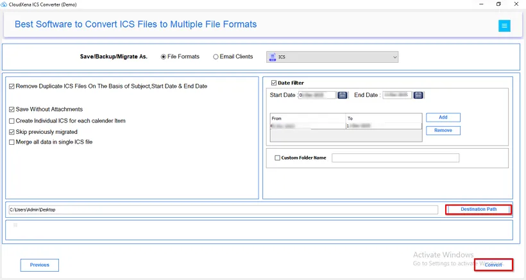
Task: Enable the Custom Folder Name checkbox
Action: pyautogui.click(x=277, y=158)
